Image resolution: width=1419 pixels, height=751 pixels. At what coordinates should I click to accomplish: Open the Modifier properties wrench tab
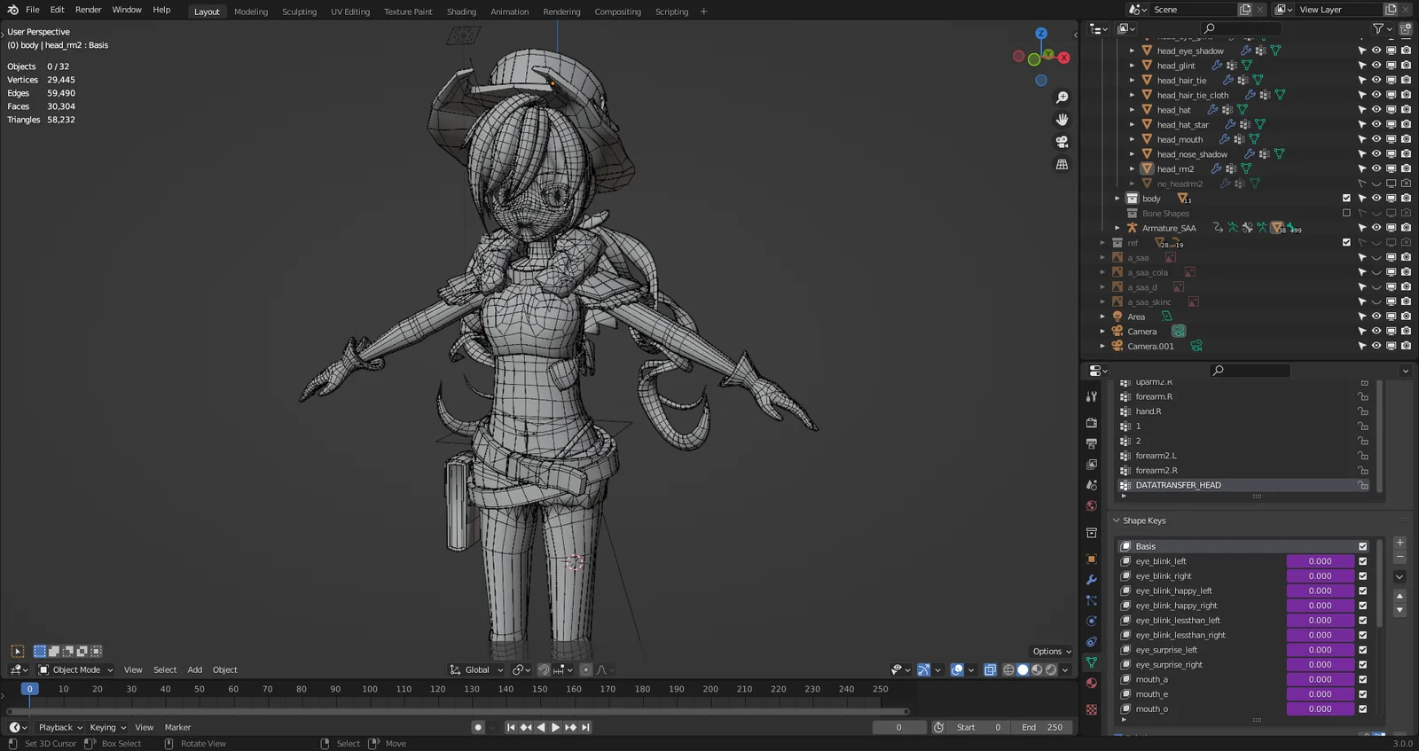pyautogui.click(x=1092, y=580)
